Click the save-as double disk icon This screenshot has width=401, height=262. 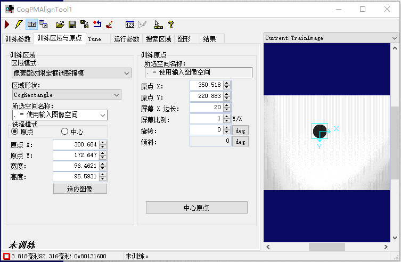(x=84, y=24)
